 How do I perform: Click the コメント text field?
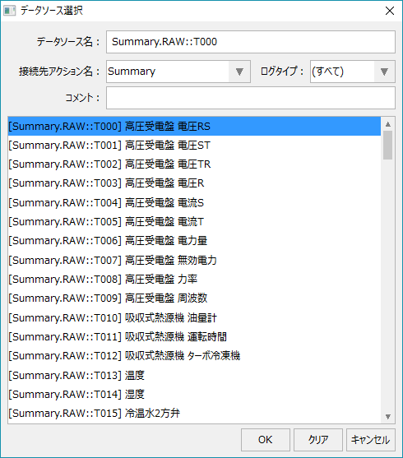[251, 98]
